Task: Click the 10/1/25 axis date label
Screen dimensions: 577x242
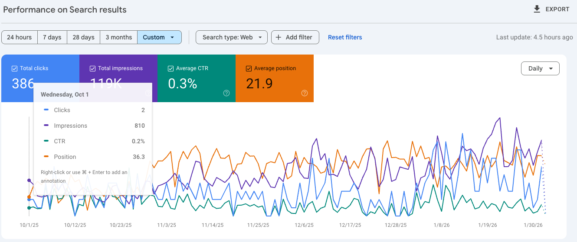Action: [x=29, y=225]
